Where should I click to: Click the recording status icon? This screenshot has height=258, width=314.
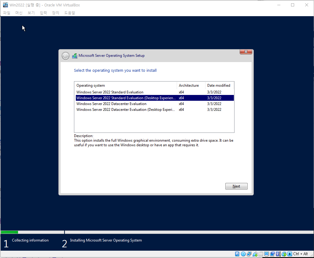[272, 254]
